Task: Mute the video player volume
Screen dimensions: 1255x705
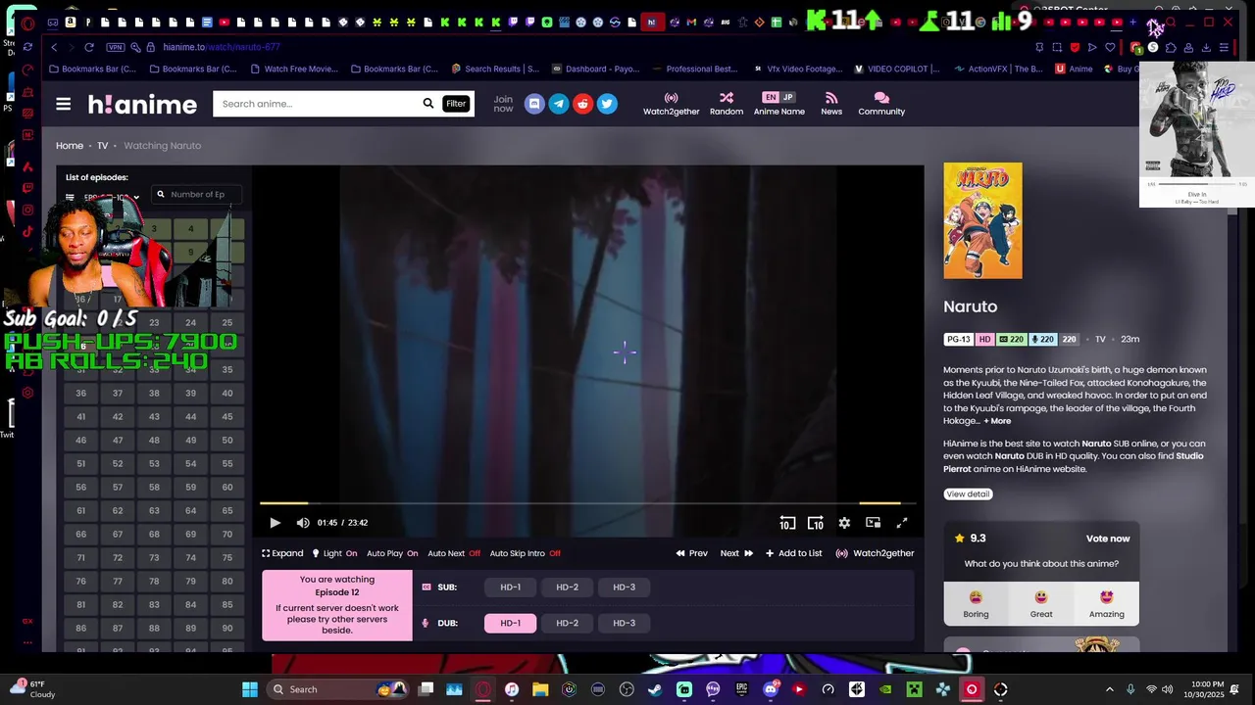Action: 303,523
